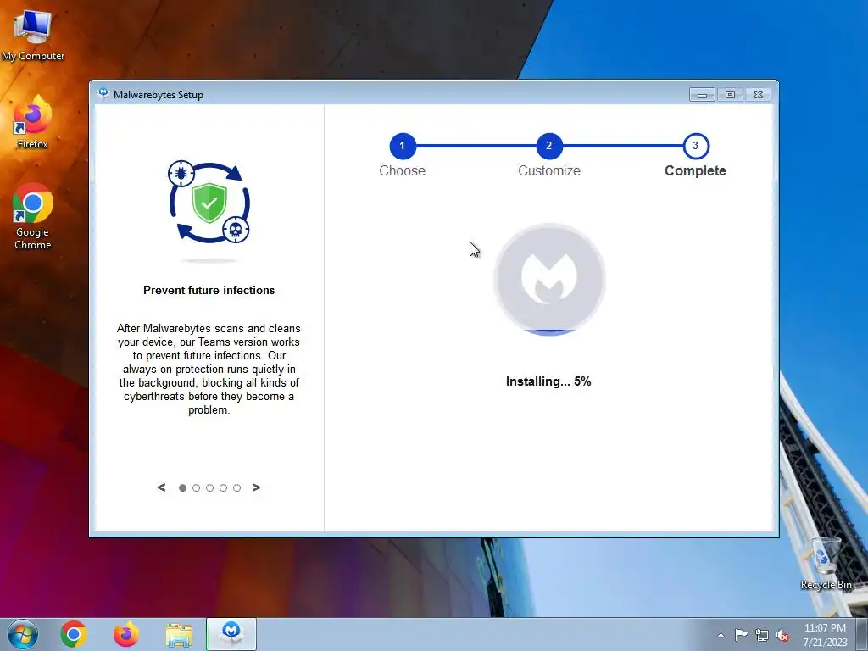Viewport: 868px width, 651px height.
Task: Open the taskbar clock and date
Action: click(825, 635)
